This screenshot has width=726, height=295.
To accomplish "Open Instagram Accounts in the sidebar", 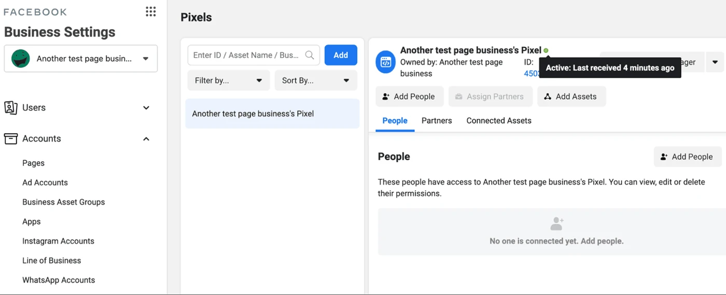I will [x=58, y=241].
